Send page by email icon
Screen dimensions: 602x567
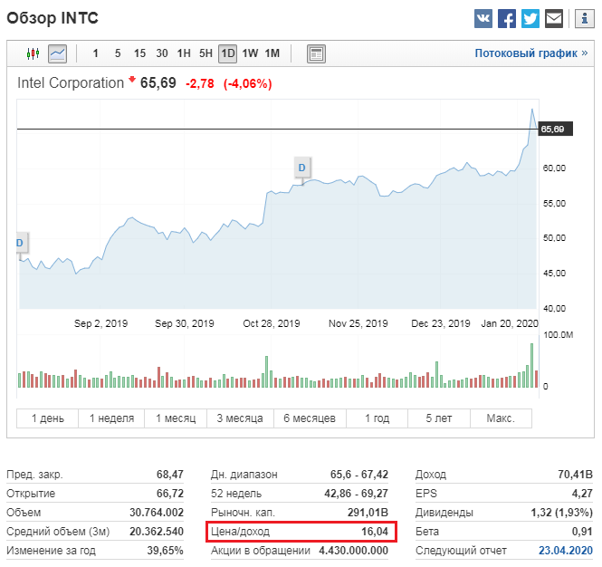click(x=554, y=18)
